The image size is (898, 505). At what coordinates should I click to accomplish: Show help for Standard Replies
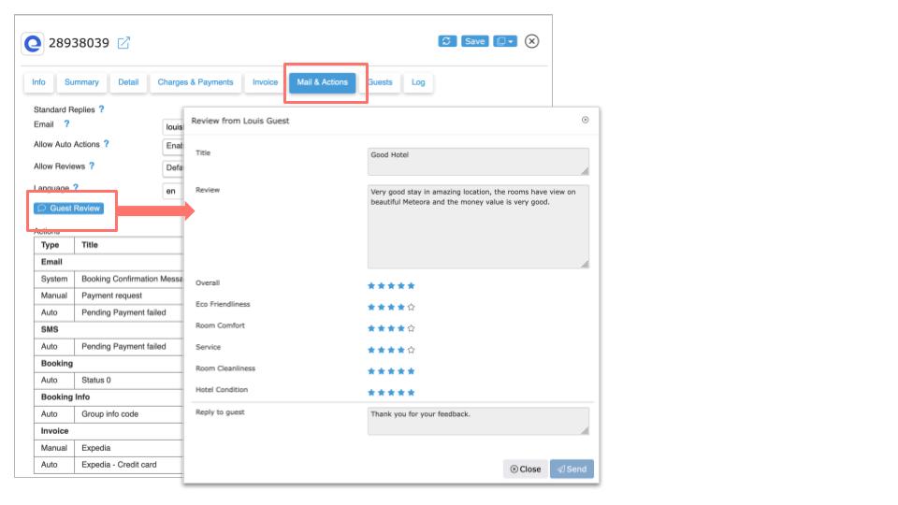point(101,108)
